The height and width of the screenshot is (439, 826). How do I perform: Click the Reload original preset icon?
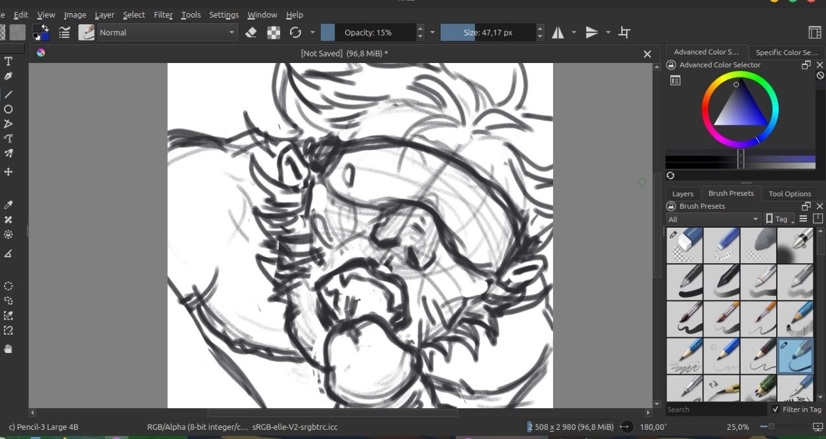point(295,32)
